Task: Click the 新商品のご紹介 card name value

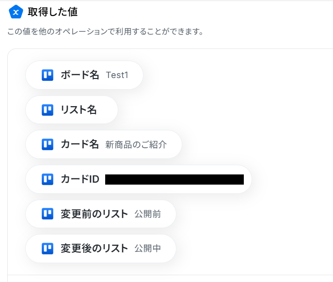Action: [136, 144]
